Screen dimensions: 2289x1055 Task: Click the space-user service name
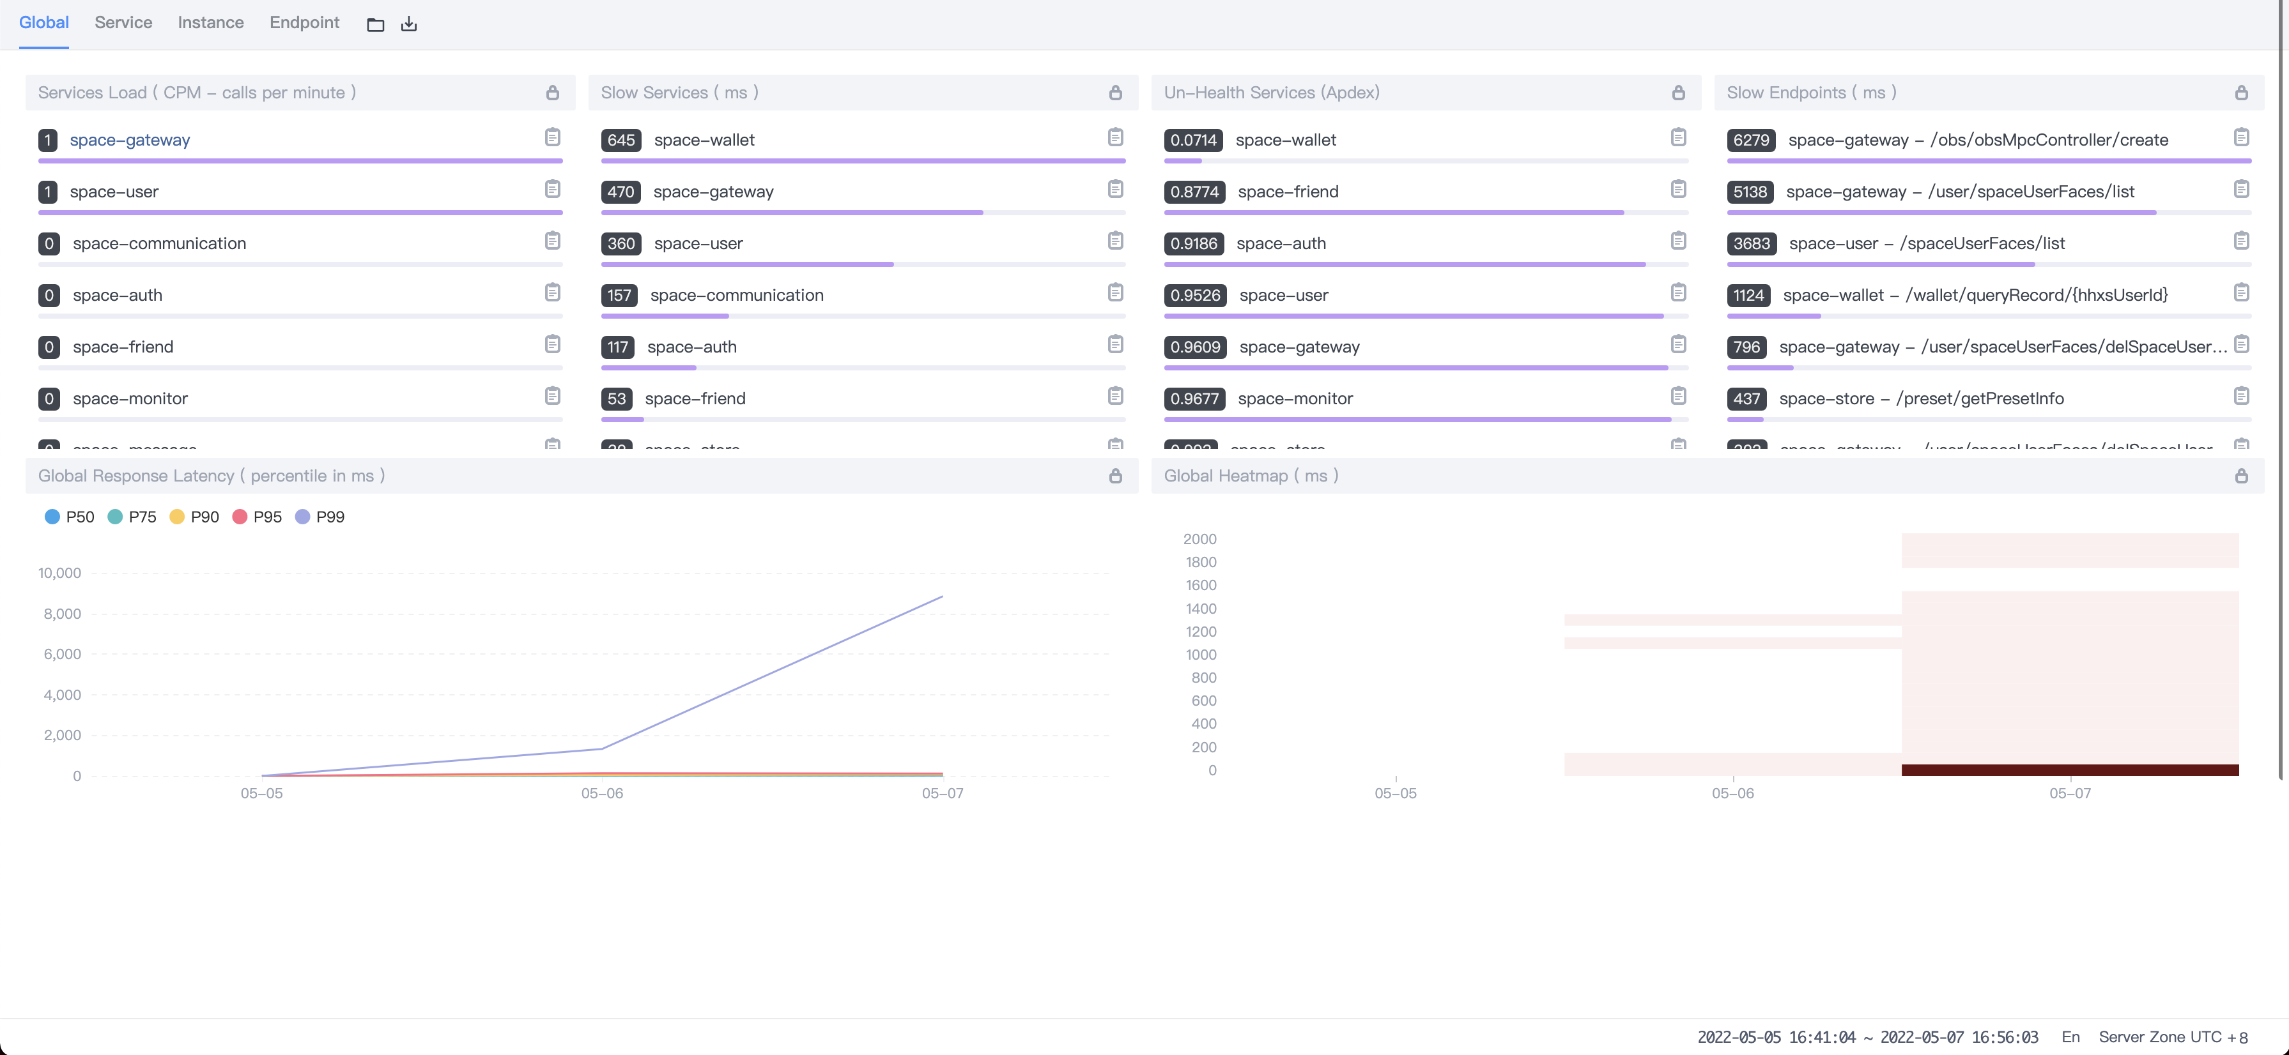point(114,191)
